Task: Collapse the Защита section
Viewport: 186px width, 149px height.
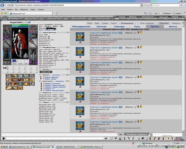Action: (40, 102)
